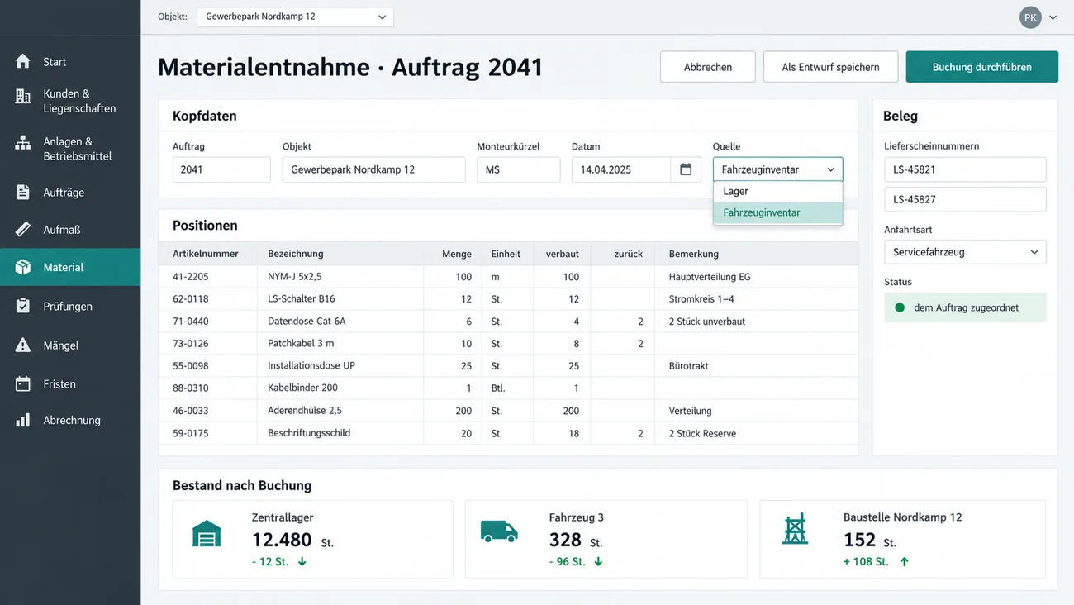Open the date picker calendar icon

pyautogui.click(x=686, y=169)
